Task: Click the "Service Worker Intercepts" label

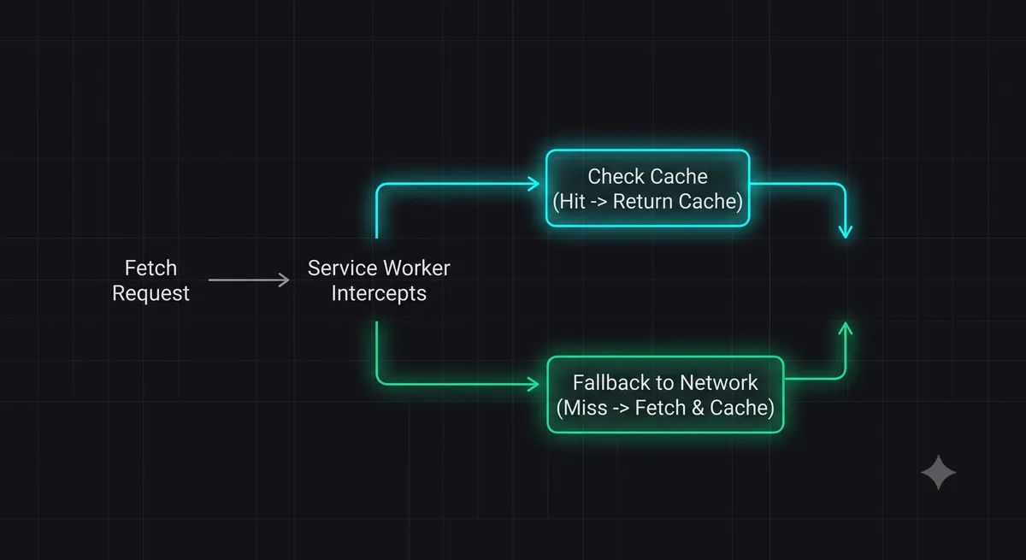Action: (379, 280)
